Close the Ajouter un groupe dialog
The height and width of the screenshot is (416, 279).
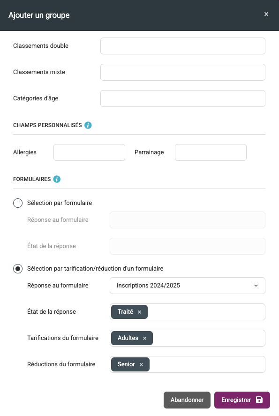point(266,14)
